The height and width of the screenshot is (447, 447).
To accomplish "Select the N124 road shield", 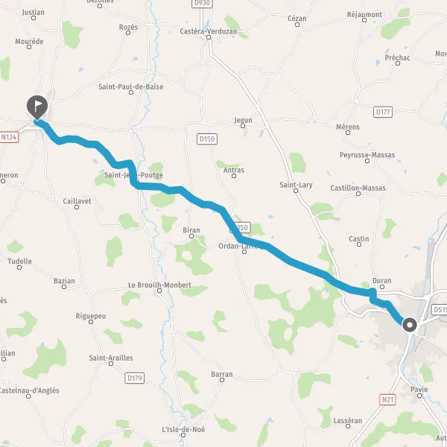I will 9,137.
